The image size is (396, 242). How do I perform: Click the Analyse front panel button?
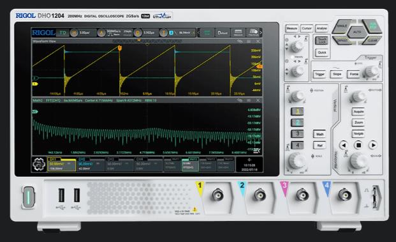click(322, 28)
